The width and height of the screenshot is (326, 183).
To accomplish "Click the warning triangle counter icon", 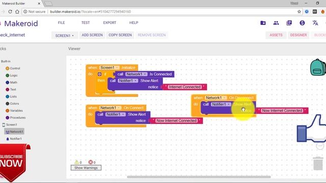I will click(x=77, y=162).
